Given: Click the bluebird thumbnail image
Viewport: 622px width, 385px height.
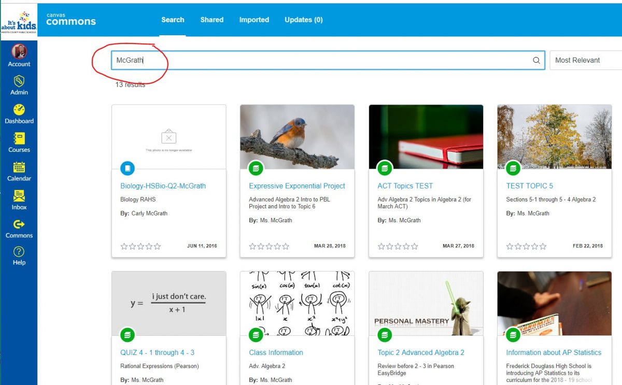Looking at the screenshot, I should (296, 136).
